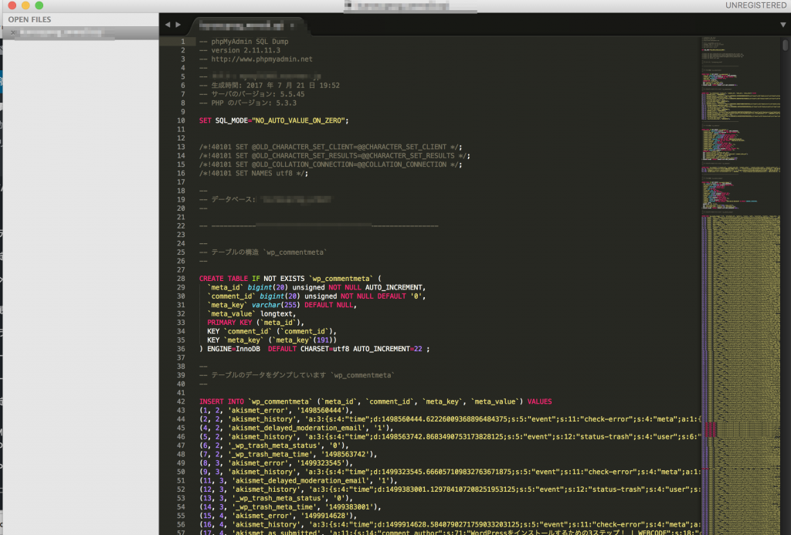Click KEY `comment_id` index line

click(x=271, y=331)
